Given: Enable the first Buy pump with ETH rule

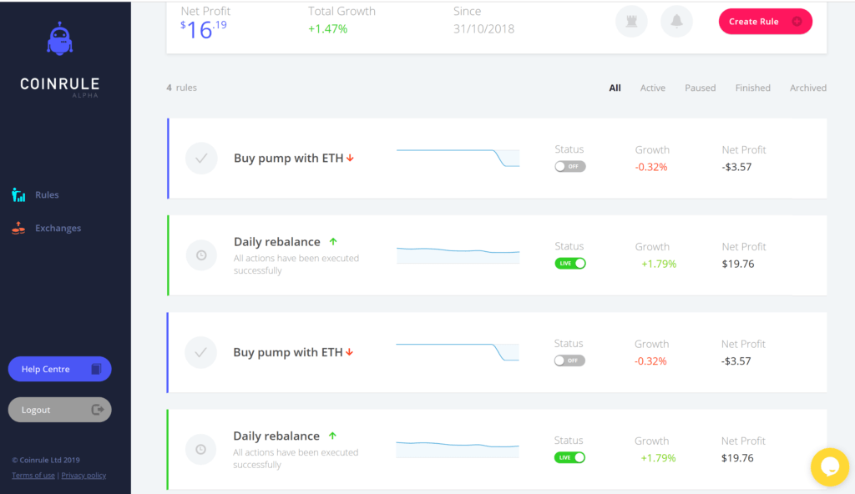Looking at the screenshot, I should 570,167.
